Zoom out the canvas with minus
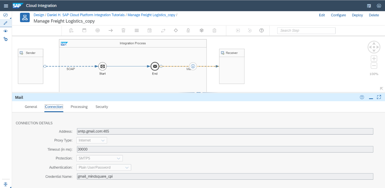Image resolution: width=385 pixels, height=188 pixels. click(x=374, y=66)
